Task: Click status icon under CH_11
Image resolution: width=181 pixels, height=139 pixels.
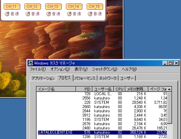Action: point(7,14)
